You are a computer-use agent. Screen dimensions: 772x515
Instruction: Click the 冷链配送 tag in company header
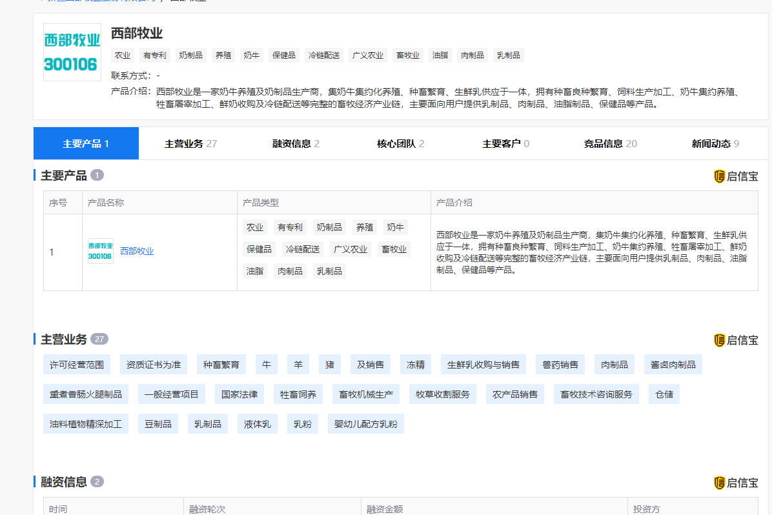point(324,56)
